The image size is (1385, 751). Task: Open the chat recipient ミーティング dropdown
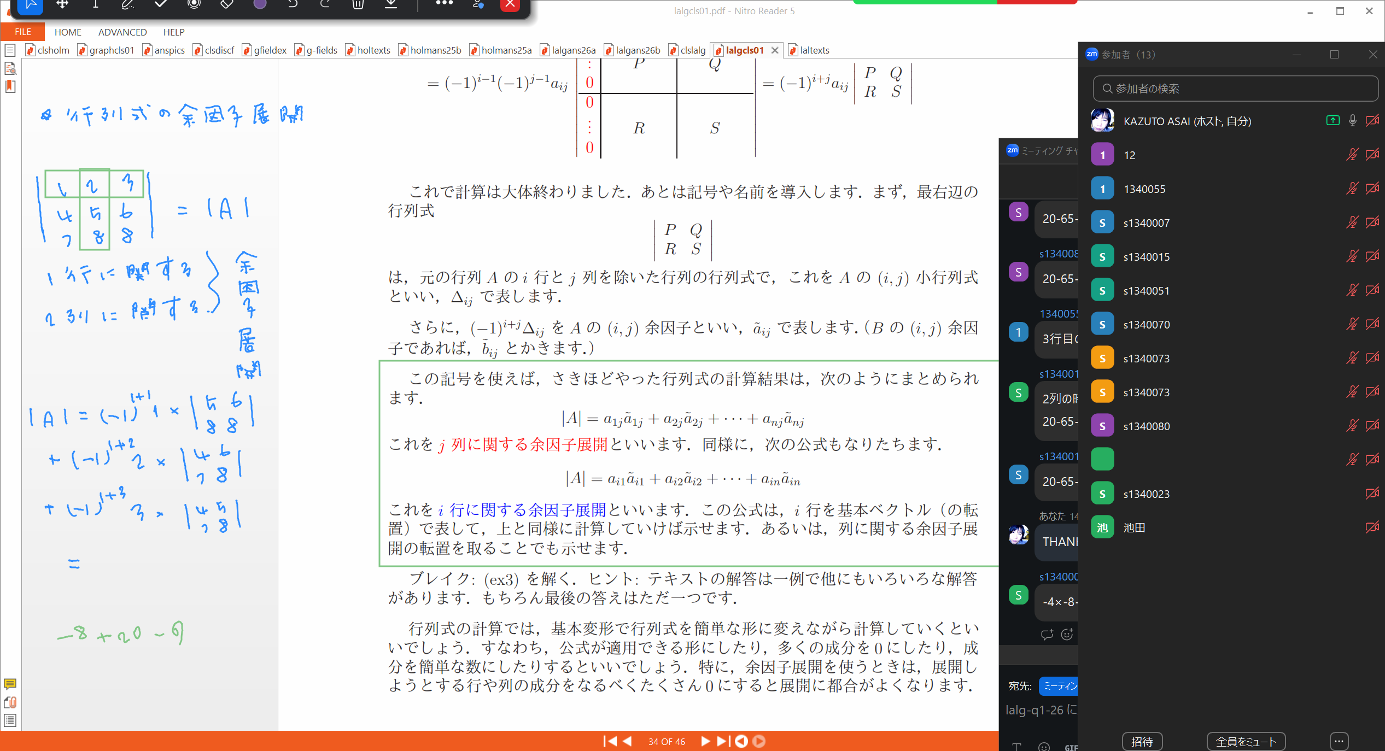1059,685
